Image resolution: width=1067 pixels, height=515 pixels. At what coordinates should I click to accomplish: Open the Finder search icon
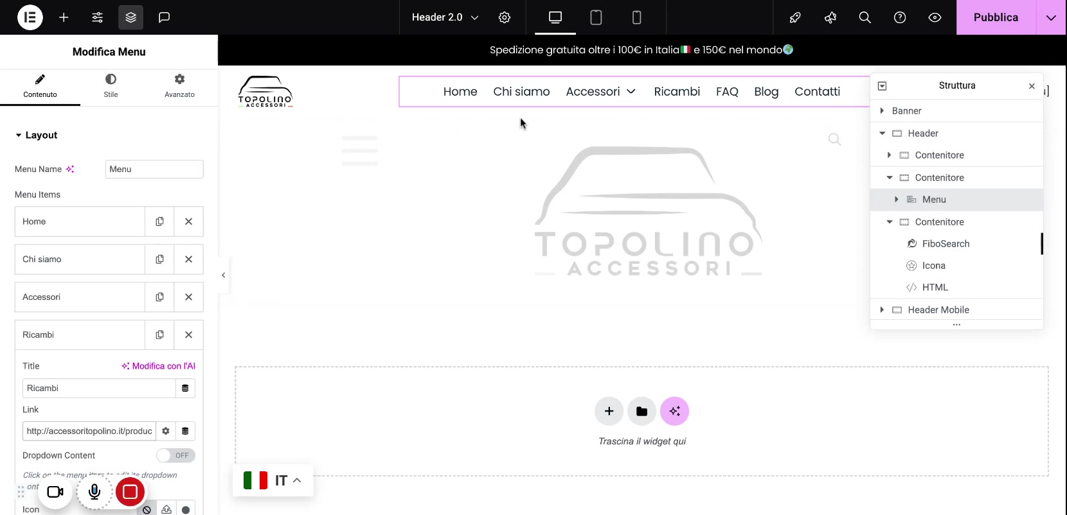[x=865, y=17]
